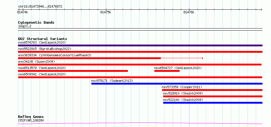Screen dimensions: 271x127
Task: Click the DGV Structural Variants track title
Action: pyautogui.click(x=43, y=39)
